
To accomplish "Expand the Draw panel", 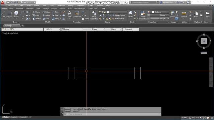I will point(16,22).
